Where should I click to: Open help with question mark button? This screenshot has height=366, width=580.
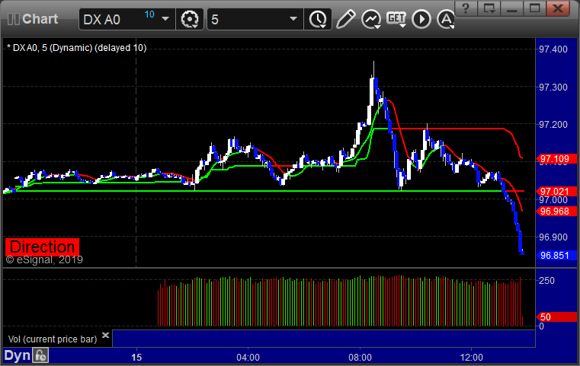pyautogui.click(x=466, y=8)
